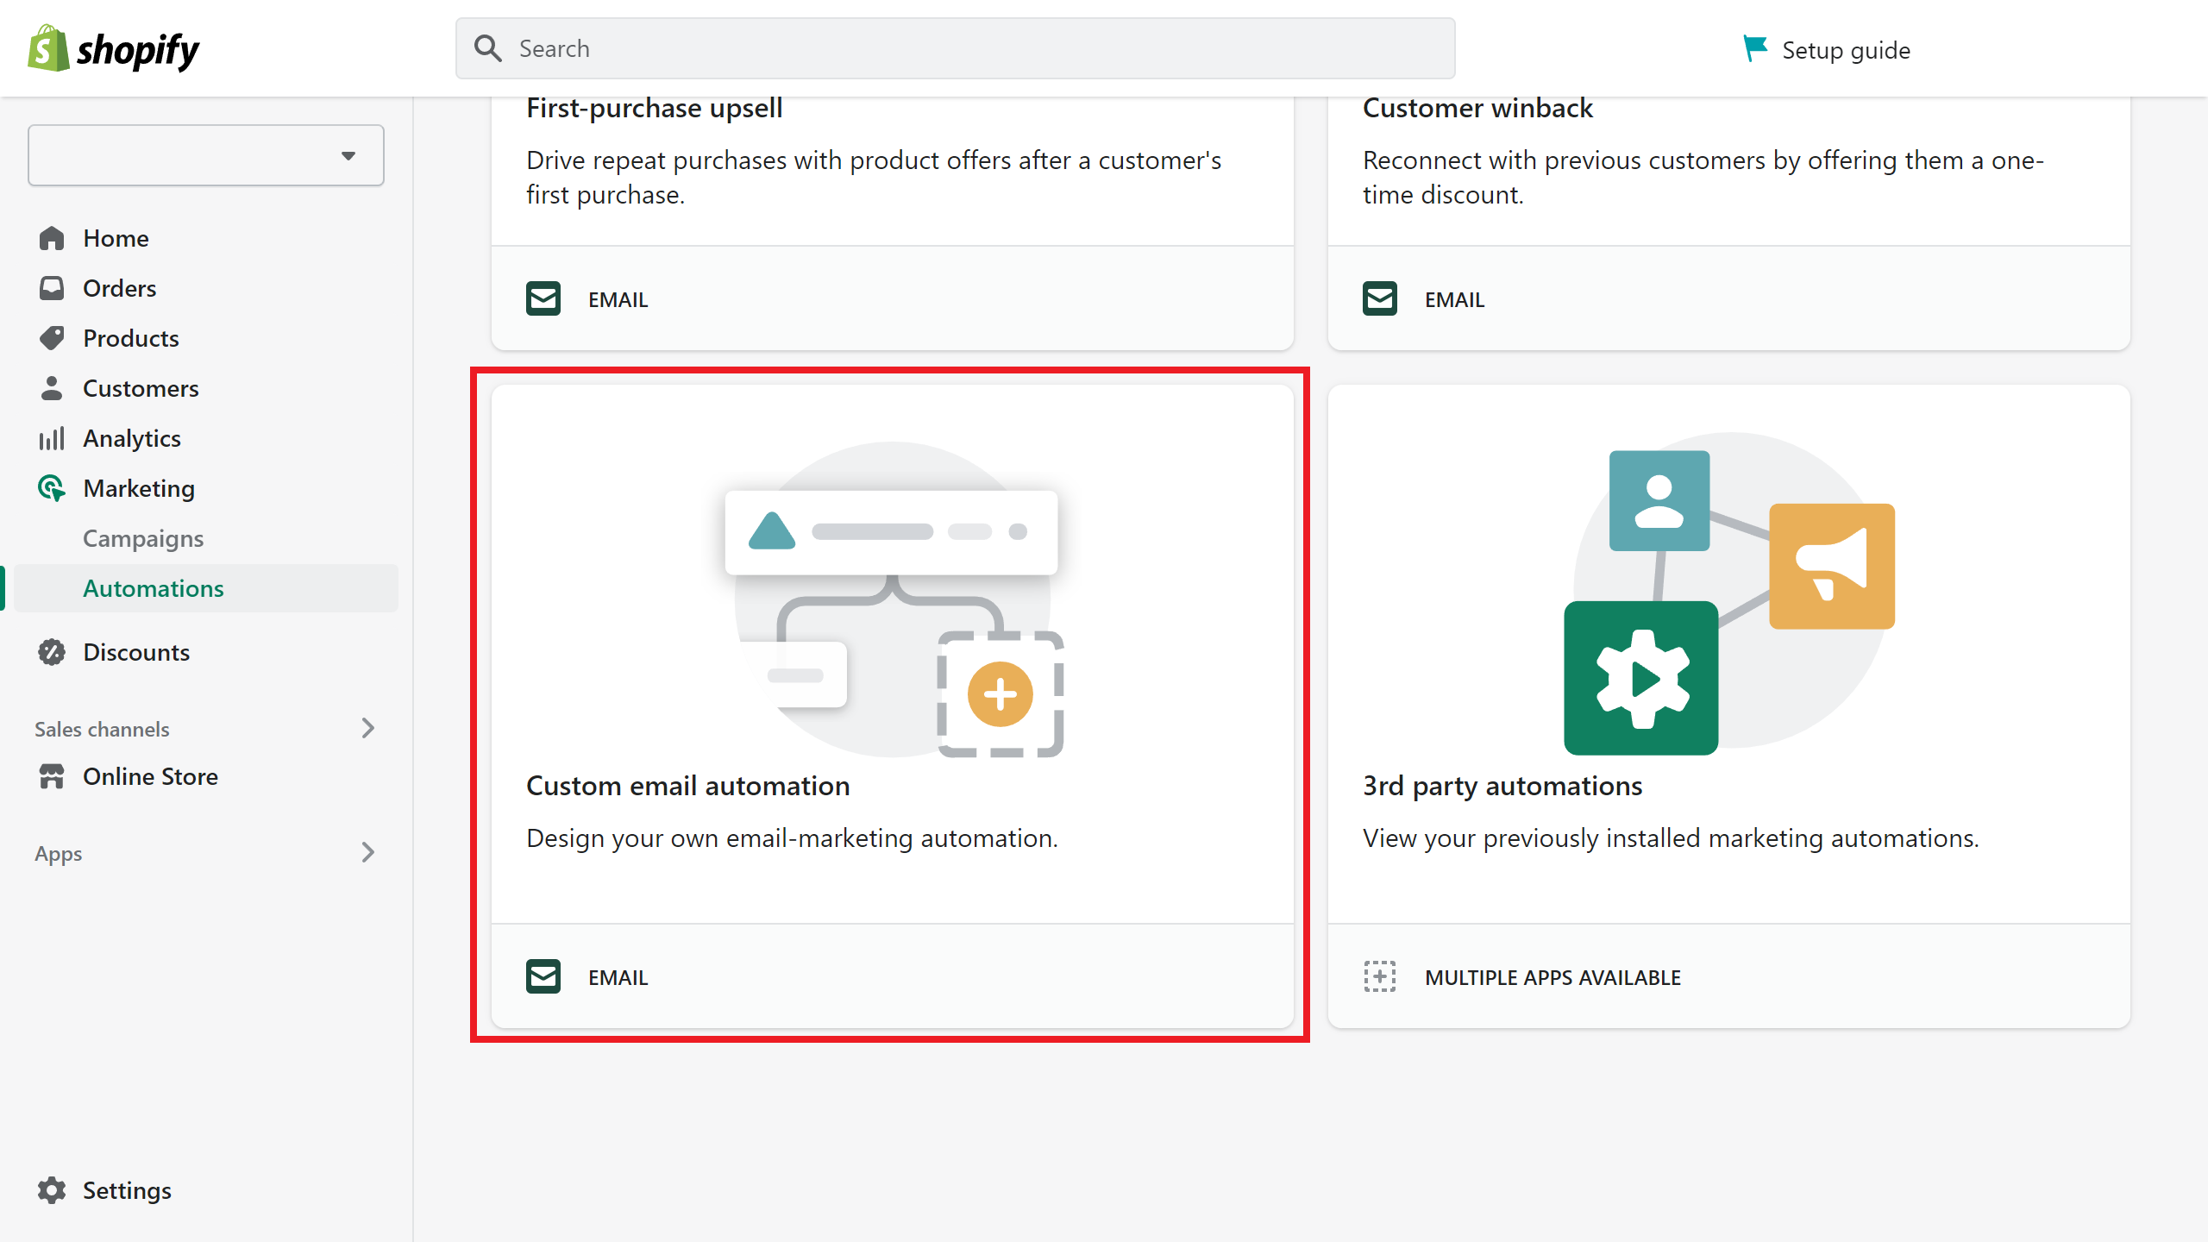The height and width of the screenshot is (1242, 2208).
Task: Click the Online Store storefront icon
Action: pyautogui.click(x=52, y=776)
